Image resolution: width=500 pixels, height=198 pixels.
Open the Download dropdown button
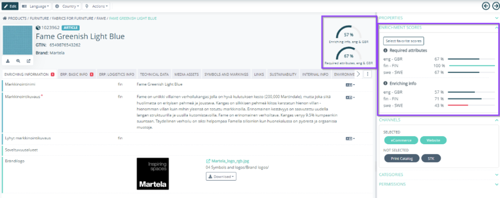[x=221, y=176]
